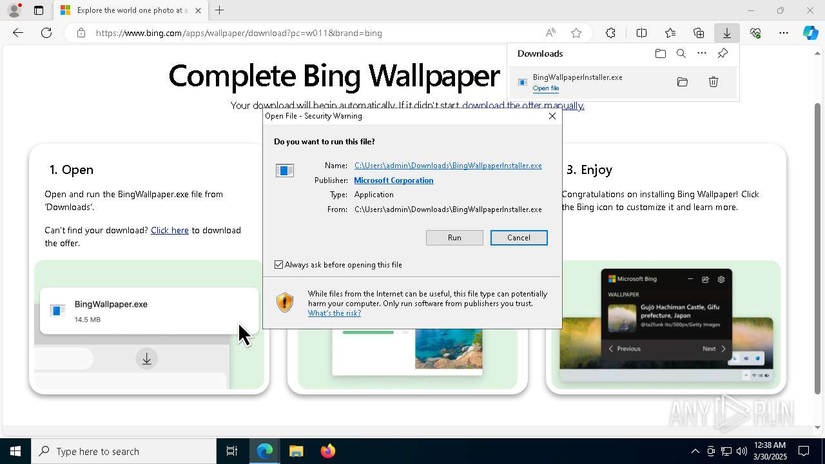This screenshot has width=825, height=464.
Task: Go back to previous page
Action: point(18,33)
